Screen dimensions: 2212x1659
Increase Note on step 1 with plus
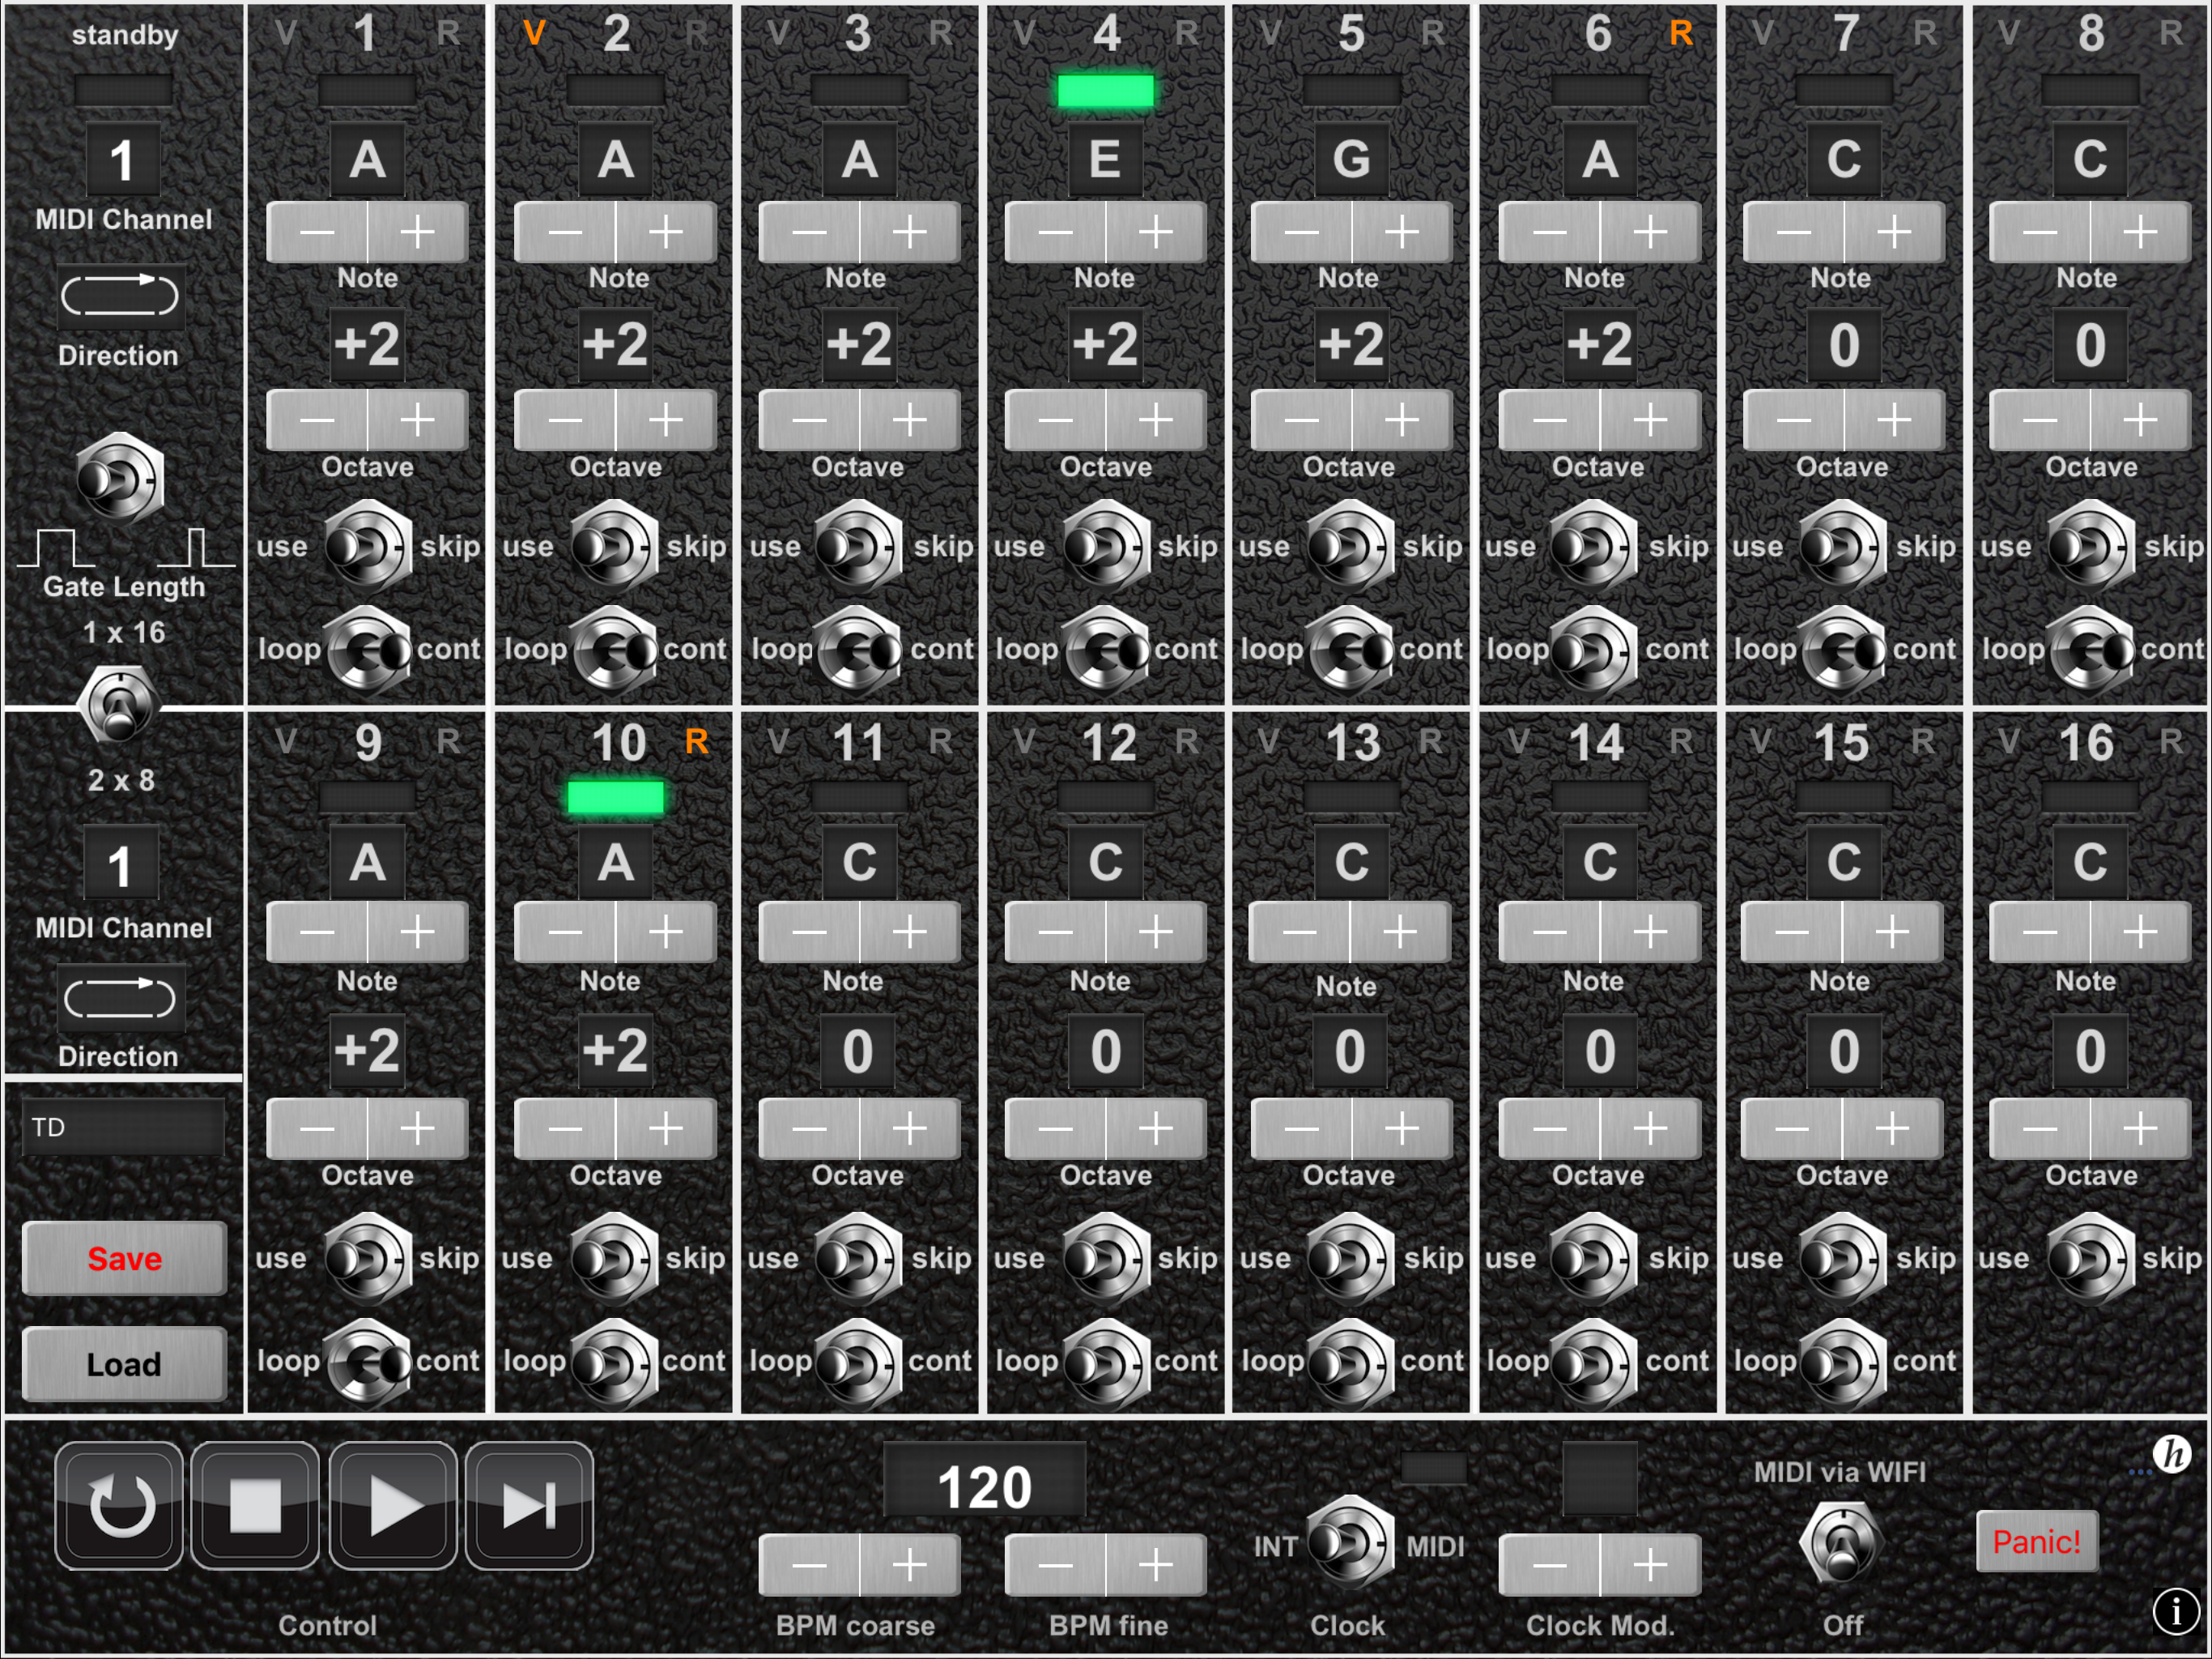click(418, 232)
